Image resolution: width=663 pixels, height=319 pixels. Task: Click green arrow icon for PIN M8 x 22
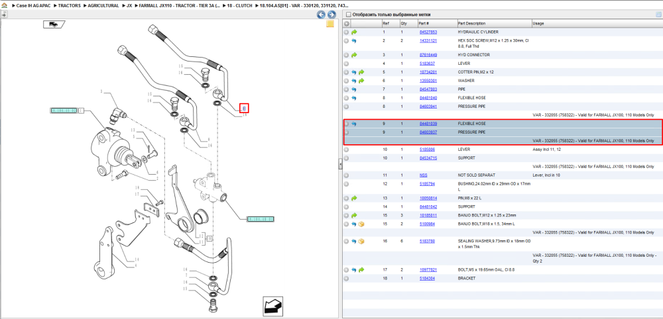coord(354,199)
